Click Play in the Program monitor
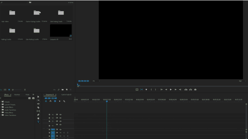This screenshot has width=248, height=139. [171, 90]
